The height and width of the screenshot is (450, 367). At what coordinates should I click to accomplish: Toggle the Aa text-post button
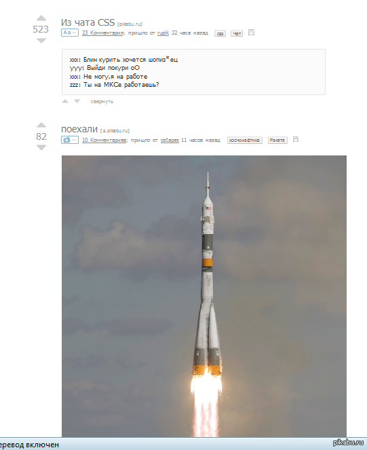[70, 33]
